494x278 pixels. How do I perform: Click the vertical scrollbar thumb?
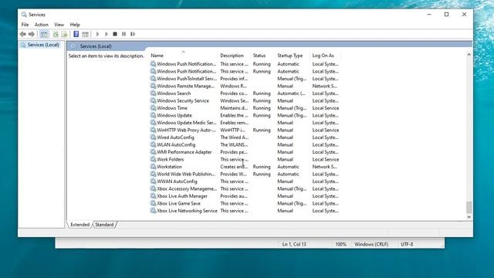[x=469, y=208]
